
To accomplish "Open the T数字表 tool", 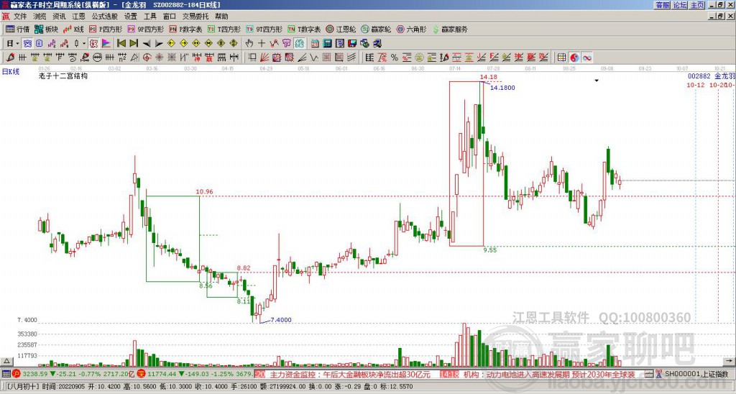I will coord(304,29).
